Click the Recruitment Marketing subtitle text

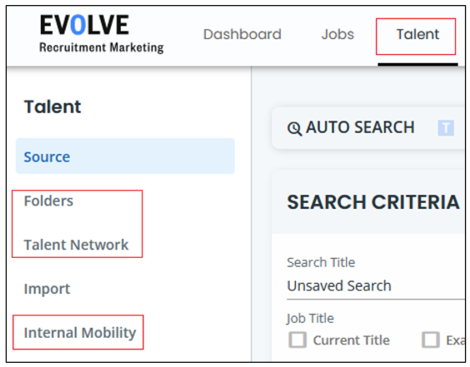point(102,48)
